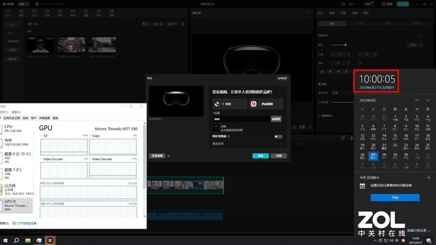
Task: Click the taskbar search magnifier icon
Action: (x=16, y=240)
